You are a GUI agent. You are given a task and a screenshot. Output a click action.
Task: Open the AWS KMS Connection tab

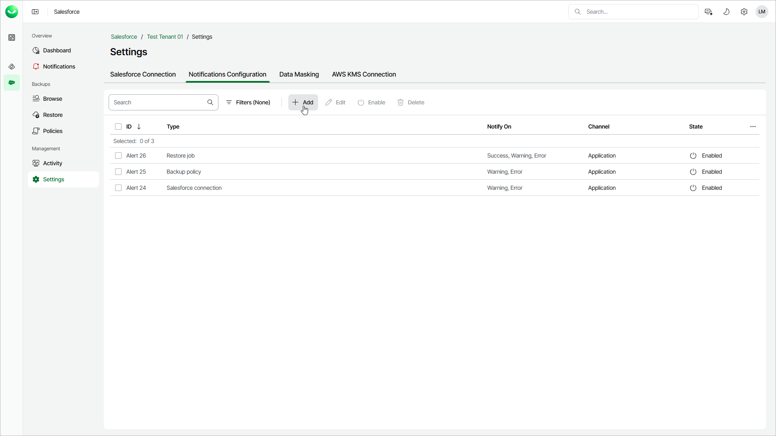point(364,74)
